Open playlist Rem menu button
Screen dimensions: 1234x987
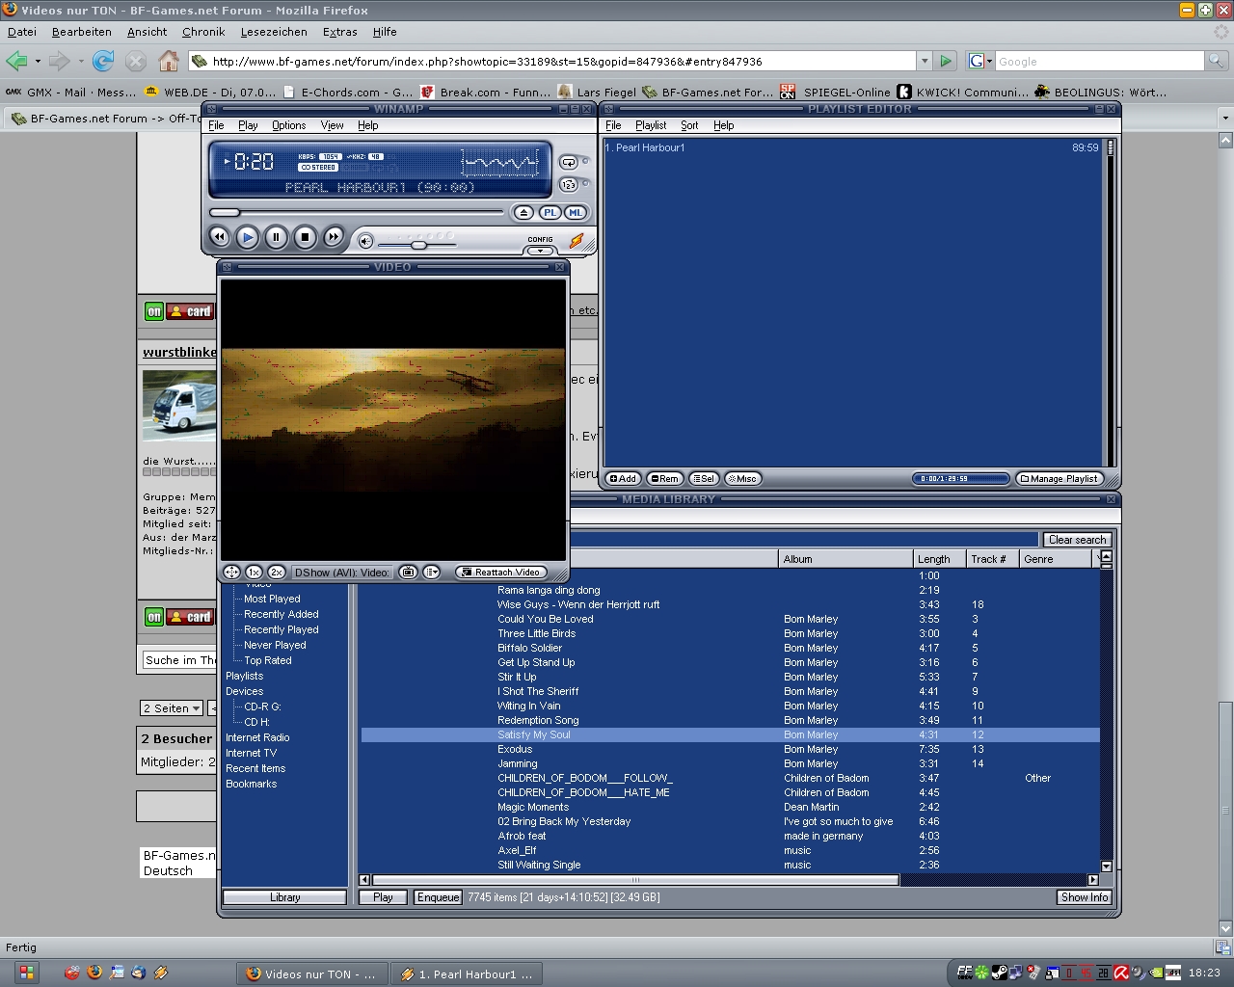pos(664,478)
